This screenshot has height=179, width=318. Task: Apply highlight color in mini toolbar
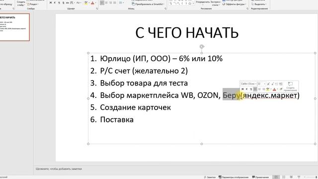coord(268,89)
